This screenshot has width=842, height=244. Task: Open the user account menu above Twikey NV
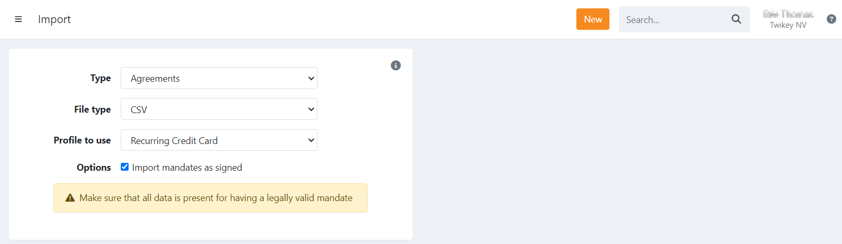788,14
